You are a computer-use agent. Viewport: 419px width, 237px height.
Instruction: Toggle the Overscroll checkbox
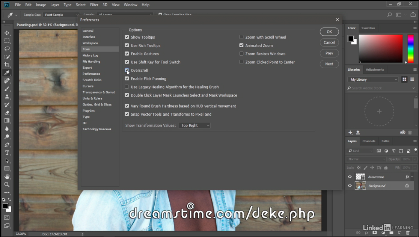[x=127, y=70]
